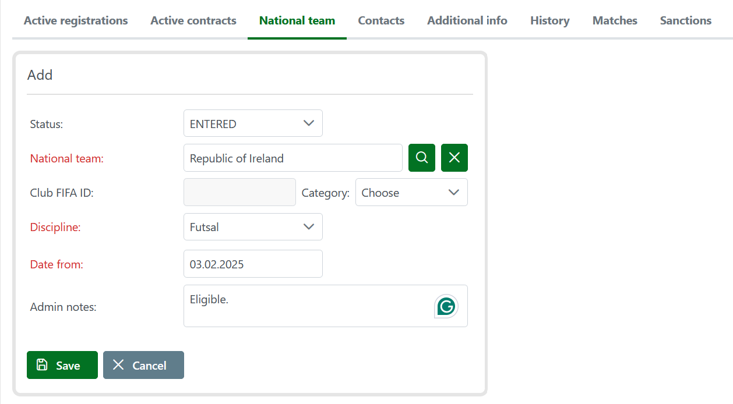
Task: Click the Club FIFA ID field
Action: (239, 193)
